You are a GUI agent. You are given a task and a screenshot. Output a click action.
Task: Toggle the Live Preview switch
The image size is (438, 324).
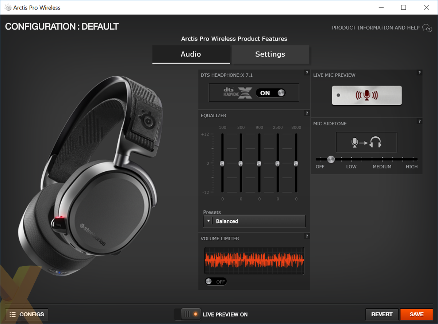[x=188, y=314]
